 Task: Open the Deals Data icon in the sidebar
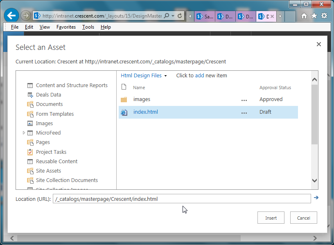click(30, 95)
